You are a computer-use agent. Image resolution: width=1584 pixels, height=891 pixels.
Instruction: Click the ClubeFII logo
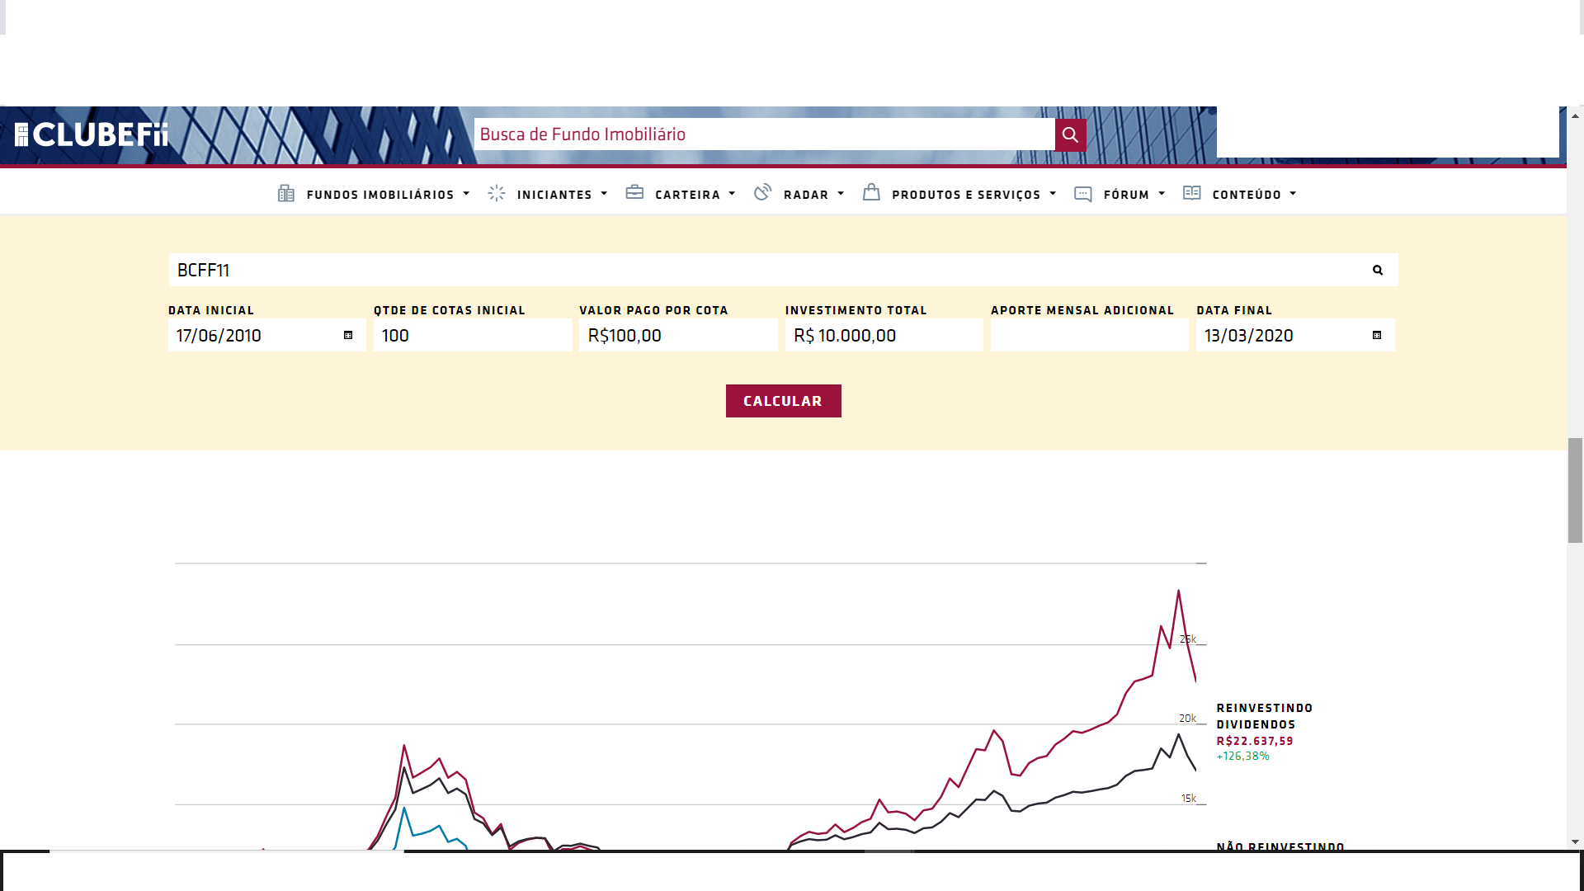click(92, 134)
